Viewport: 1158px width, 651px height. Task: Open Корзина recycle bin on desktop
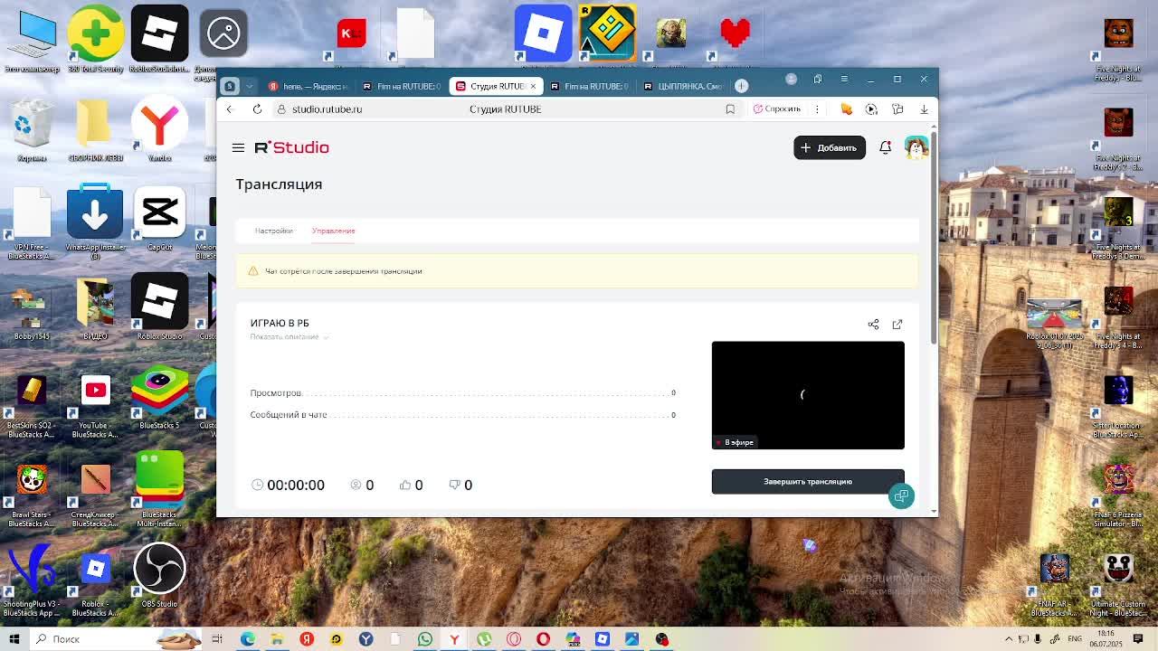point(32,128)
